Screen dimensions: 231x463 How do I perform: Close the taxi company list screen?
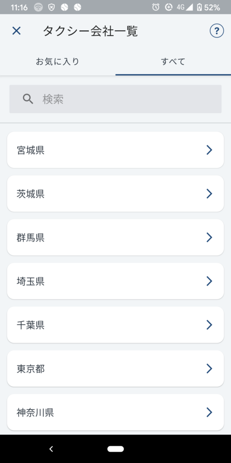tap(17, 31)
